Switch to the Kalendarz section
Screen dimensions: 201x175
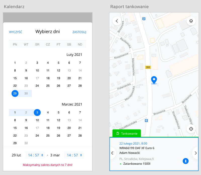(14, 7)
